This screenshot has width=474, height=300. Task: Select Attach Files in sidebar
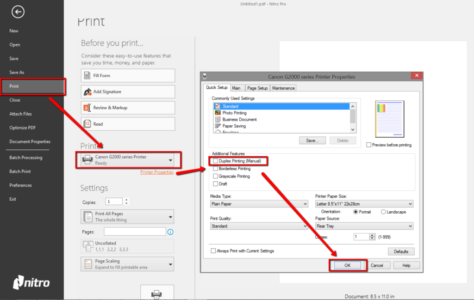(x=20, y=114)
